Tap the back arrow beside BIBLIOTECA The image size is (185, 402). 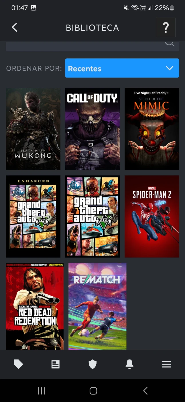coord(15,28)
